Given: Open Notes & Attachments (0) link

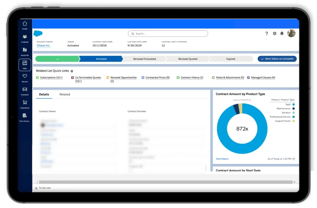Looking at the screenshot, I should click(230, 78).
